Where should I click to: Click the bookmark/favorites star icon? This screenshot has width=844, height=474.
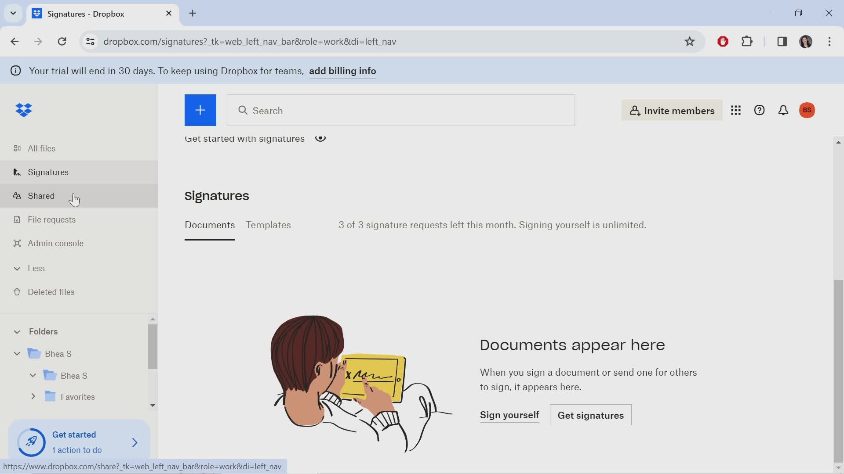[x=690, y=40]
